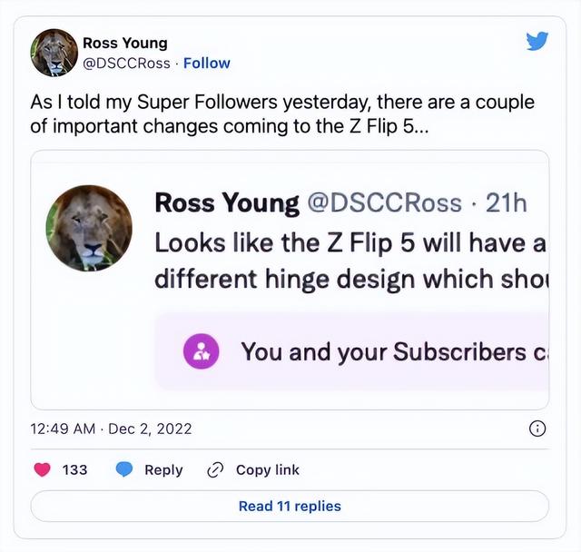Open the @DSCCRoss handle in tweet header
Screen dimensions: 581x552
(x=128, y=63)
